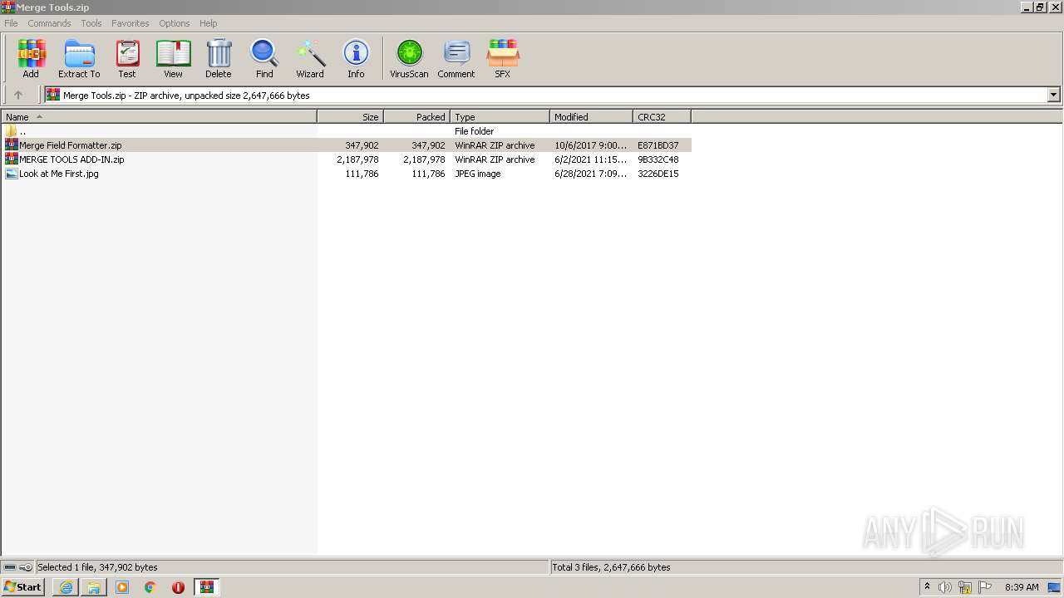The height and width of the screenshot is (598, 1064).
Task: Open Chrome from taskbar
Action: 150,587
